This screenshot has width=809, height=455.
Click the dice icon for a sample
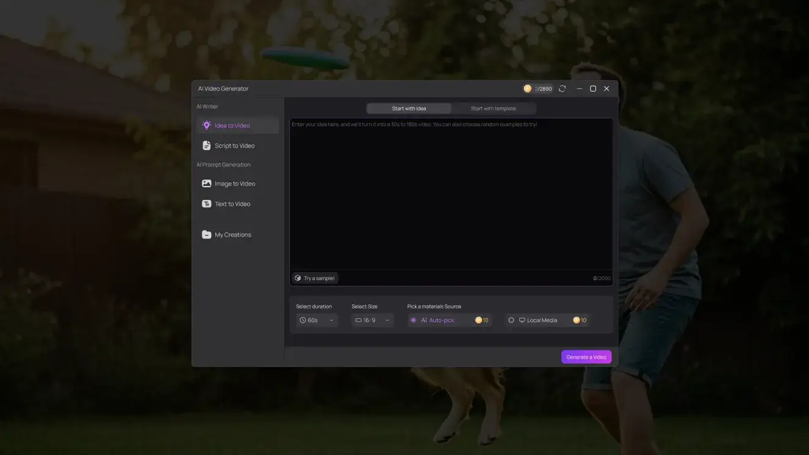(298, 278)
